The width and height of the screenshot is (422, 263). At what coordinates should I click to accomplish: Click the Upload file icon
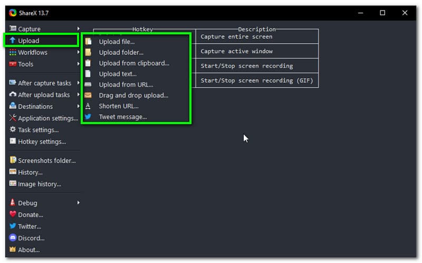point(88,42)
